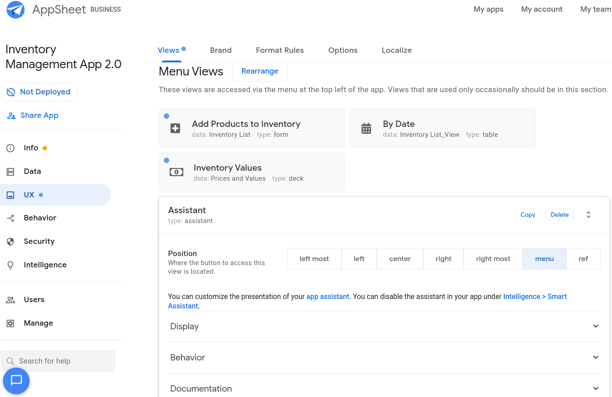This screenshot has width=612, height=397.
Task: Open the Format Rules tab
Action: (280, 50)
